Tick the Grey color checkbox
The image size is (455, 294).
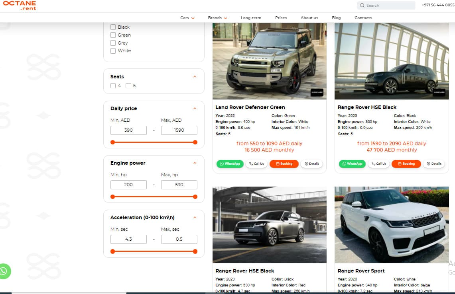pyautogui.click(x=113, y=43)
